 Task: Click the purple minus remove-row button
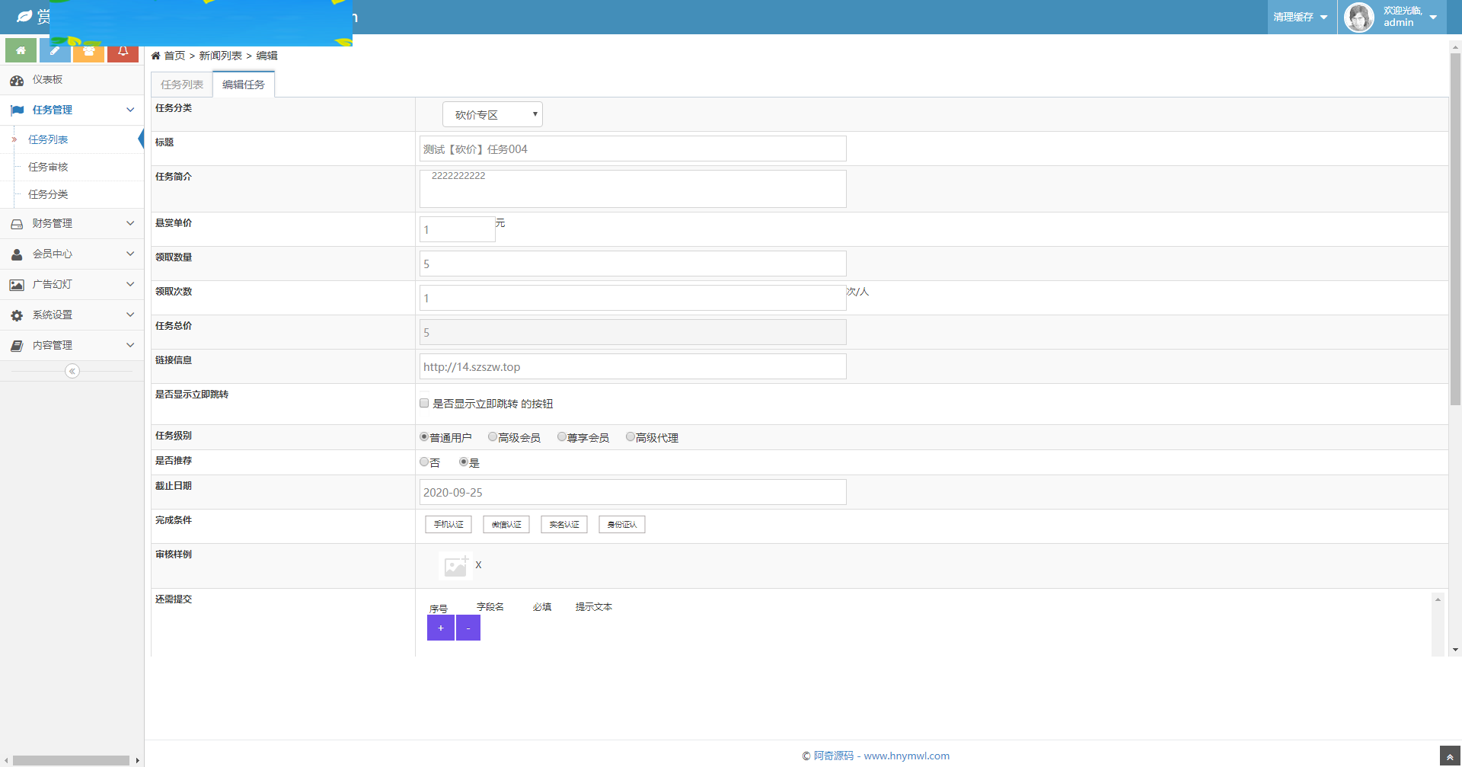click(x=468, y=628)
